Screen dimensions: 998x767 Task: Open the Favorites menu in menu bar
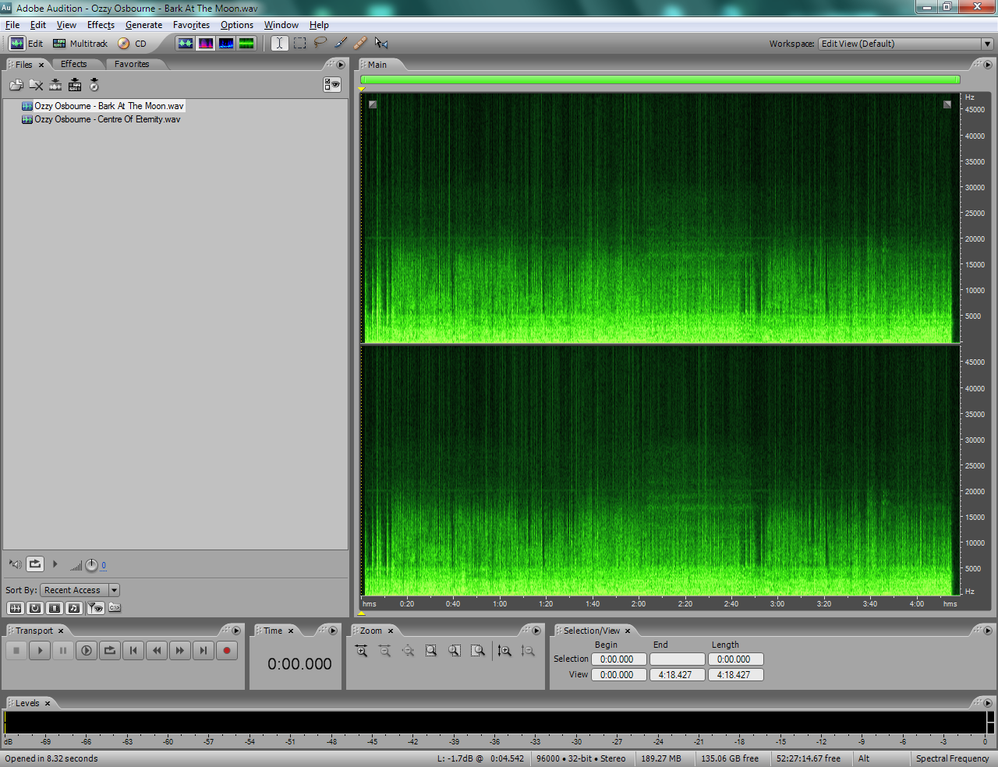(x=191, y=25)
